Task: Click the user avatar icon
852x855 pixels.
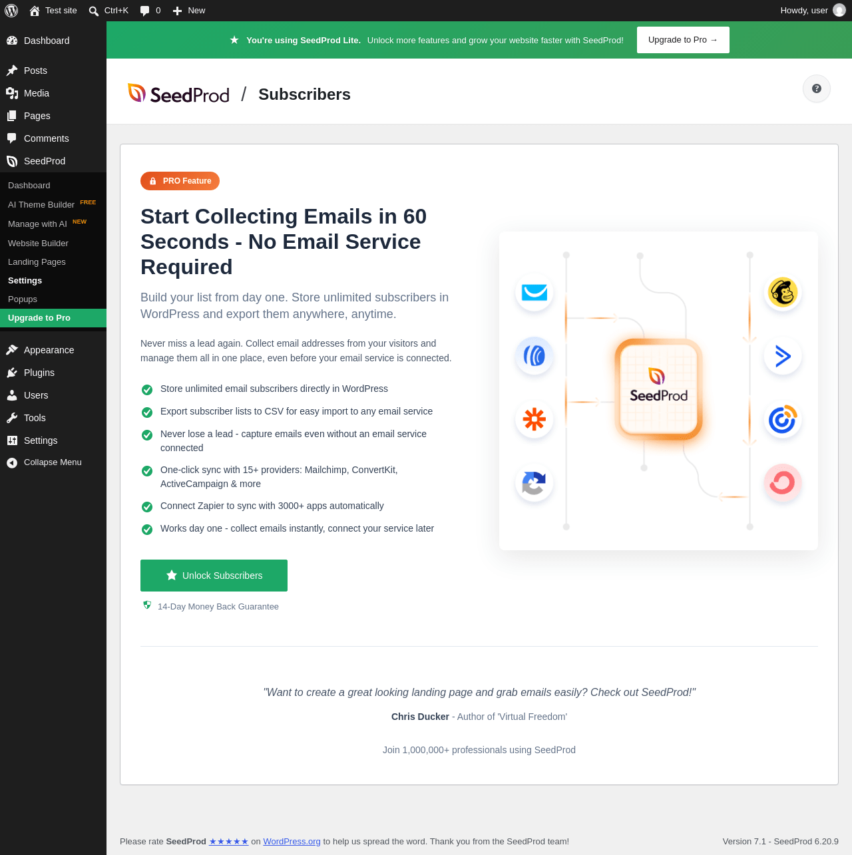Action: pos(839,11)
